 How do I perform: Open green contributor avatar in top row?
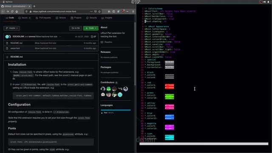point(109,89)
